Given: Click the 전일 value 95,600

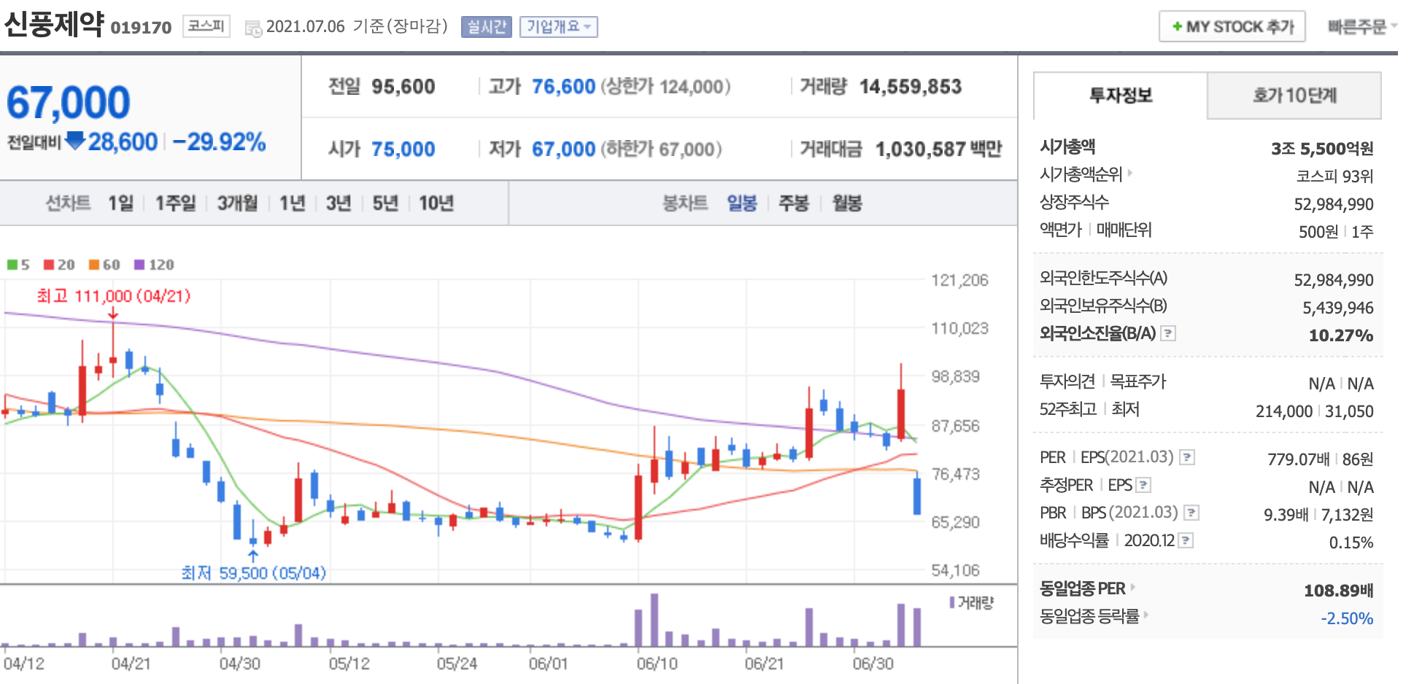Looking at the screenshot, I should [x=403, y=87].
